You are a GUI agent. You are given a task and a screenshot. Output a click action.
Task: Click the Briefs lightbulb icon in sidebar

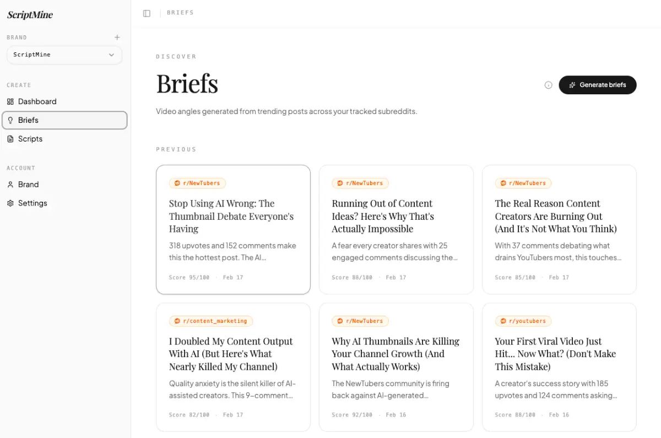pos(10,120)
